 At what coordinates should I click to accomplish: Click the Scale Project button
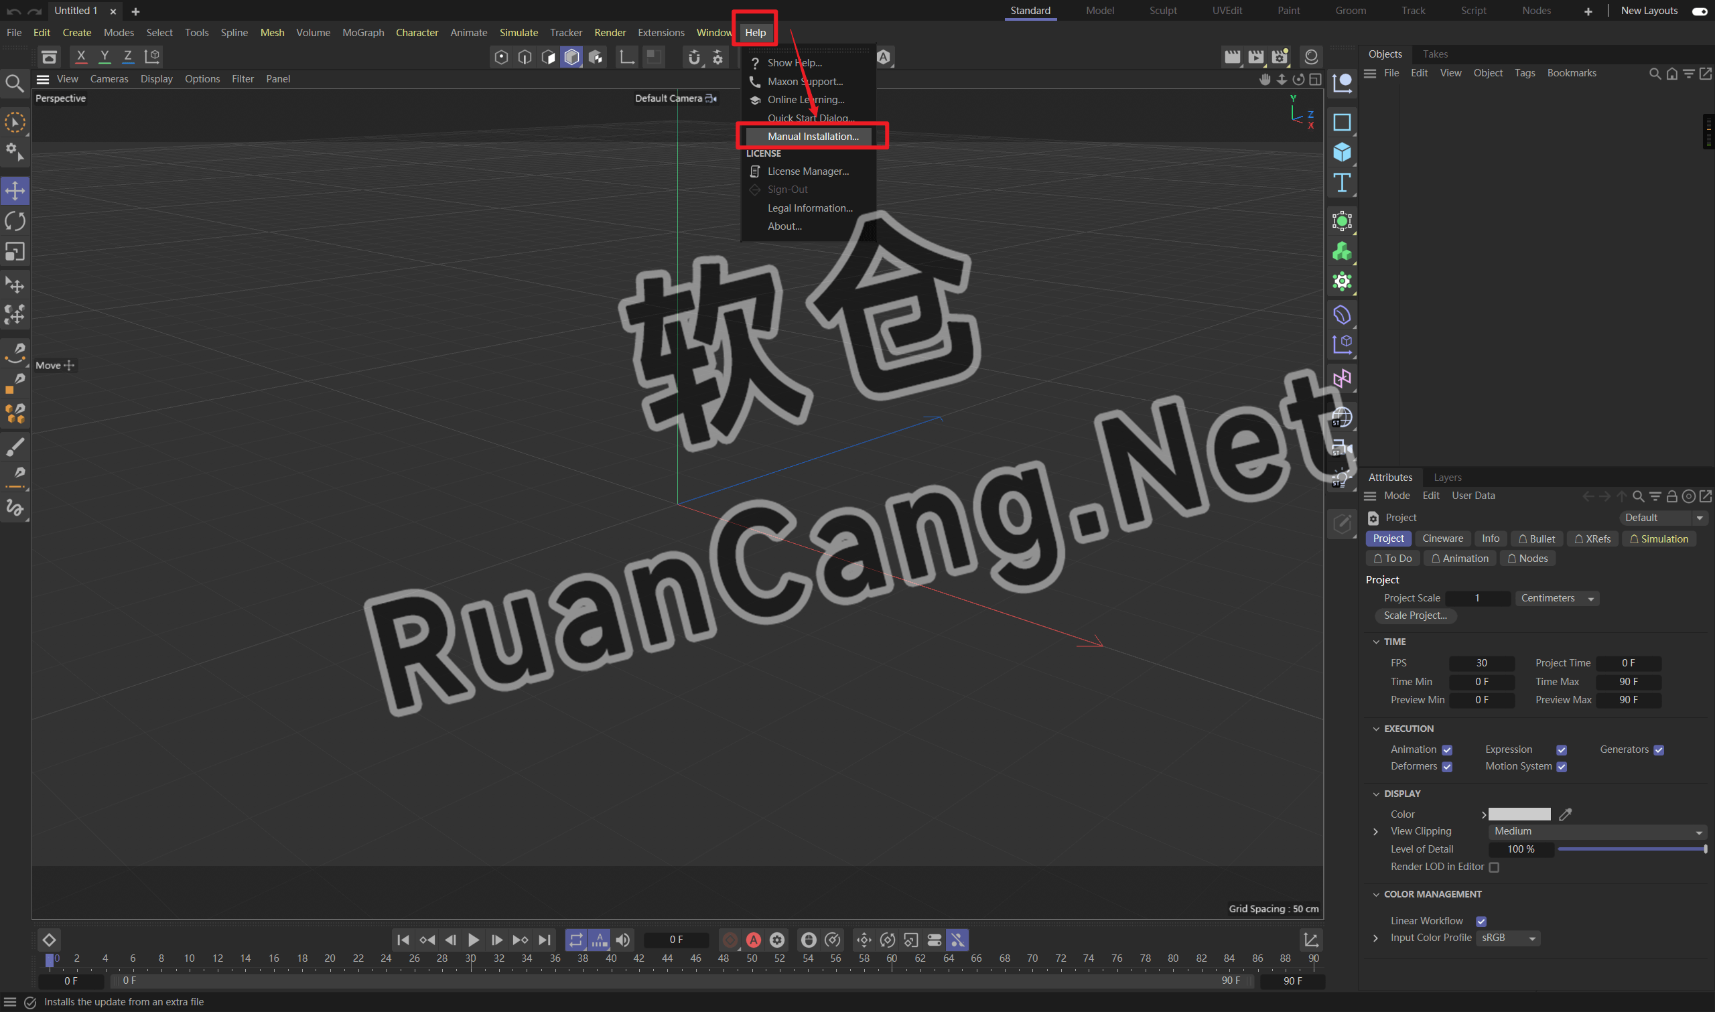1414,616
